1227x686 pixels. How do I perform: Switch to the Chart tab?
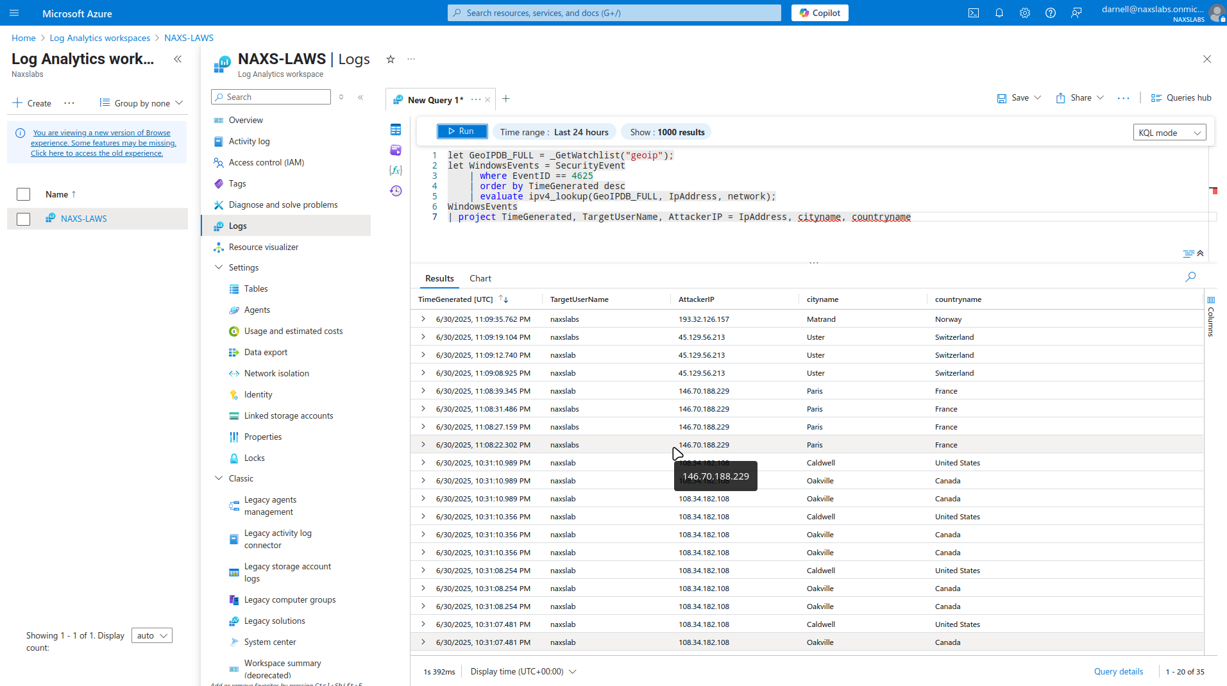(x=480, y=278)
